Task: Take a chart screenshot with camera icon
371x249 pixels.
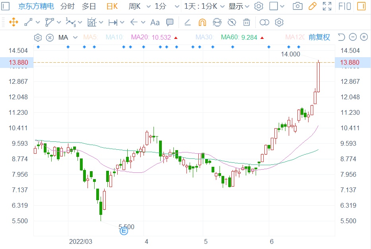Action: [297, 6]
